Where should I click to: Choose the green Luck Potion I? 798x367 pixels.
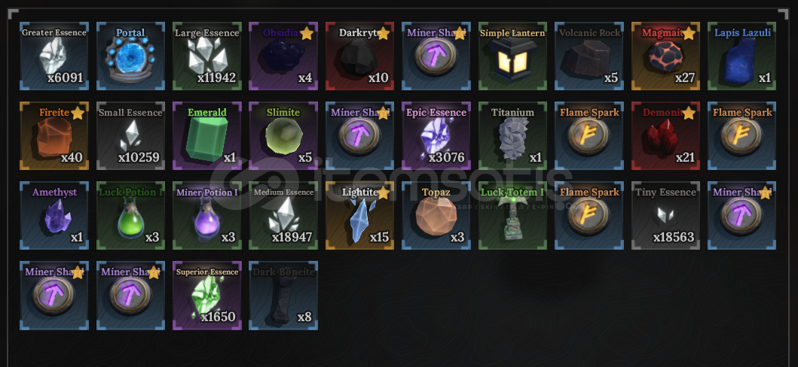[x=131, y=215]
